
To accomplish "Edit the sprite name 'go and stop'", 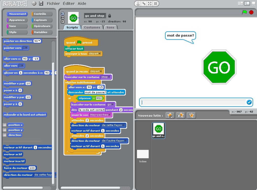I will [x=95, y=16].
